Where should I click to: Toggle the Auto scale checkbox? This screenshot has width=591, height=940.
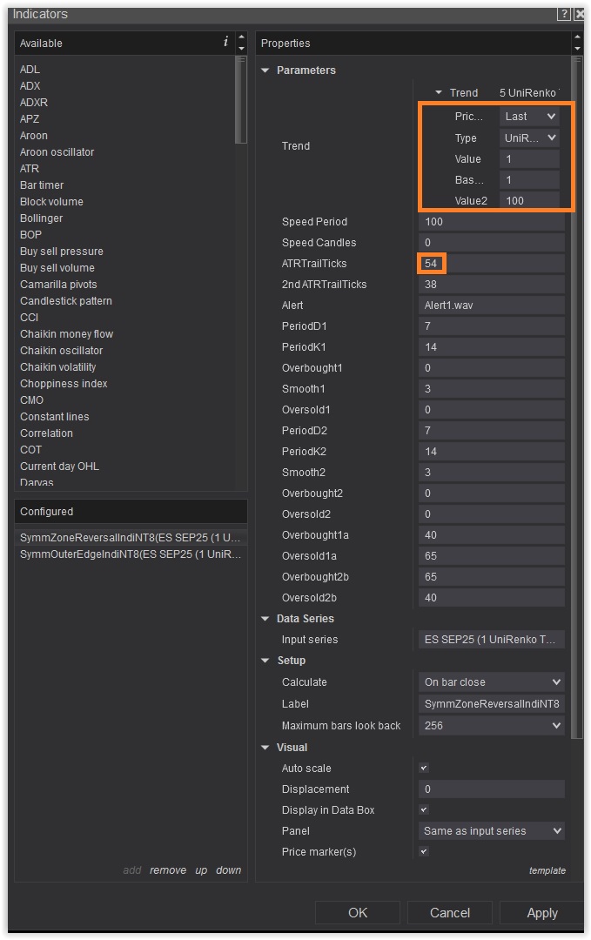coord(424,769)
